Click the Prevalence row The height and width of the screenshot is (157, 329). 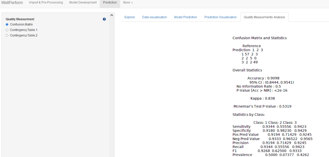(x=271, y=155)
